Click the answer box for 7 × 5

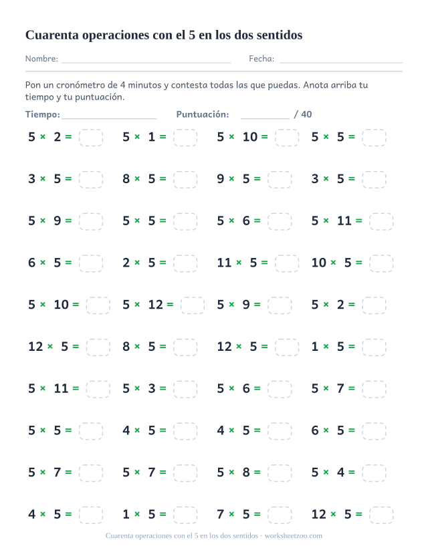pos(280,515)
